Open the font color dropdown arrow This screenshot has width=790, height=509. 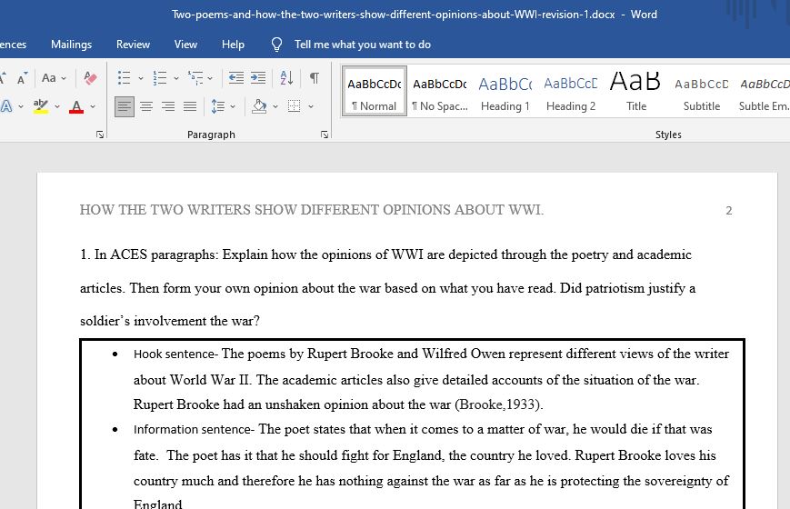pos(93,106)
